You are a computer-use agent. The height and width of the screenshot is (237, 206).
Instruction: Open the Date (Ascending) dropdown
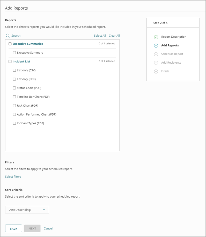27,209
